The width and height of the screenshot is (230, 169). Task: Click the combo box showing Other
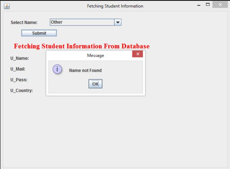(x=86, y=22)
